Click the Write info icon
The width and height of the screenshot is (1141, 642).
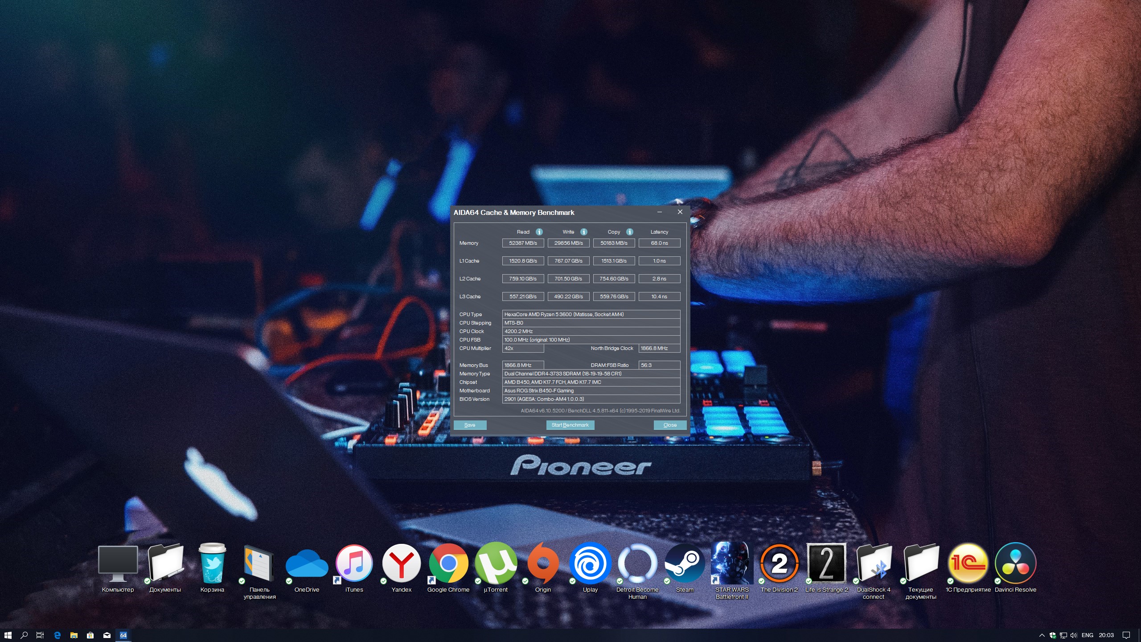pos(584,232)
